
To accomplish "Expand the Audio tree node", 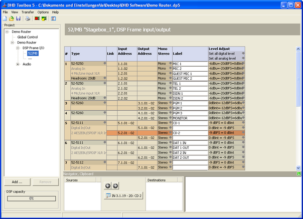I will pyautogui.click(x=18, y=64).
